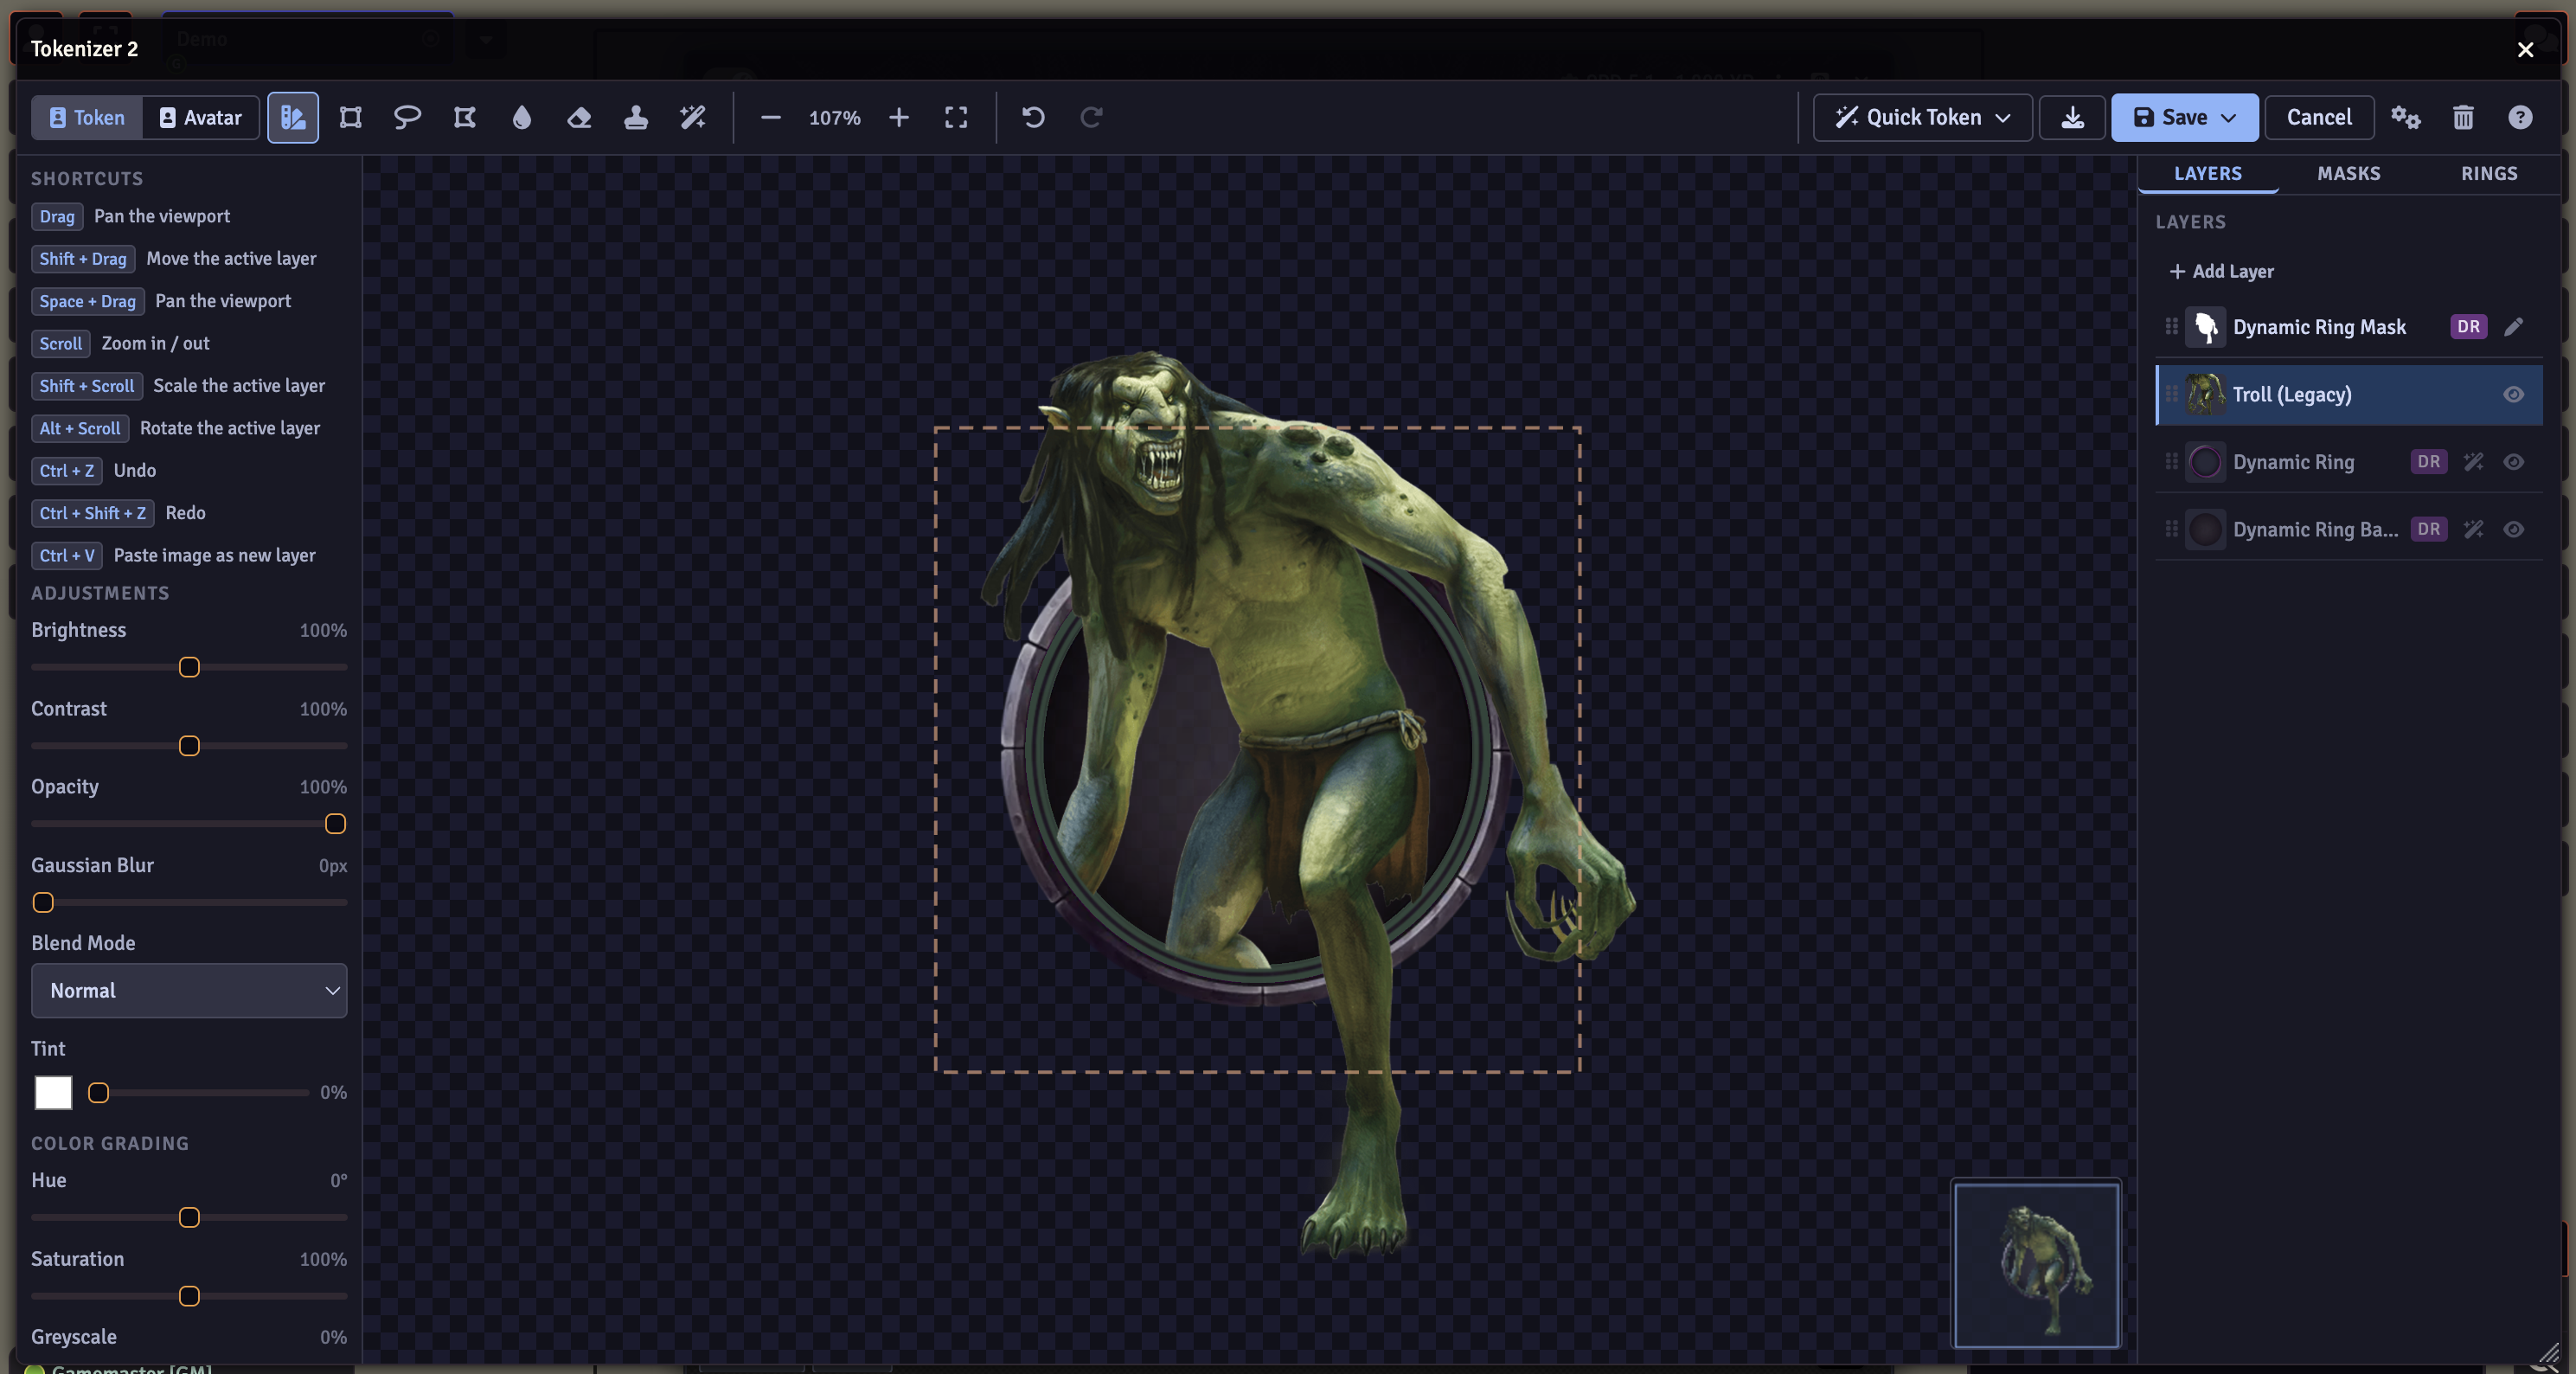The height and width of the screenshot is (1374, 2576).
Task: Switch to the Rings tab
Action: (2488, 174)
